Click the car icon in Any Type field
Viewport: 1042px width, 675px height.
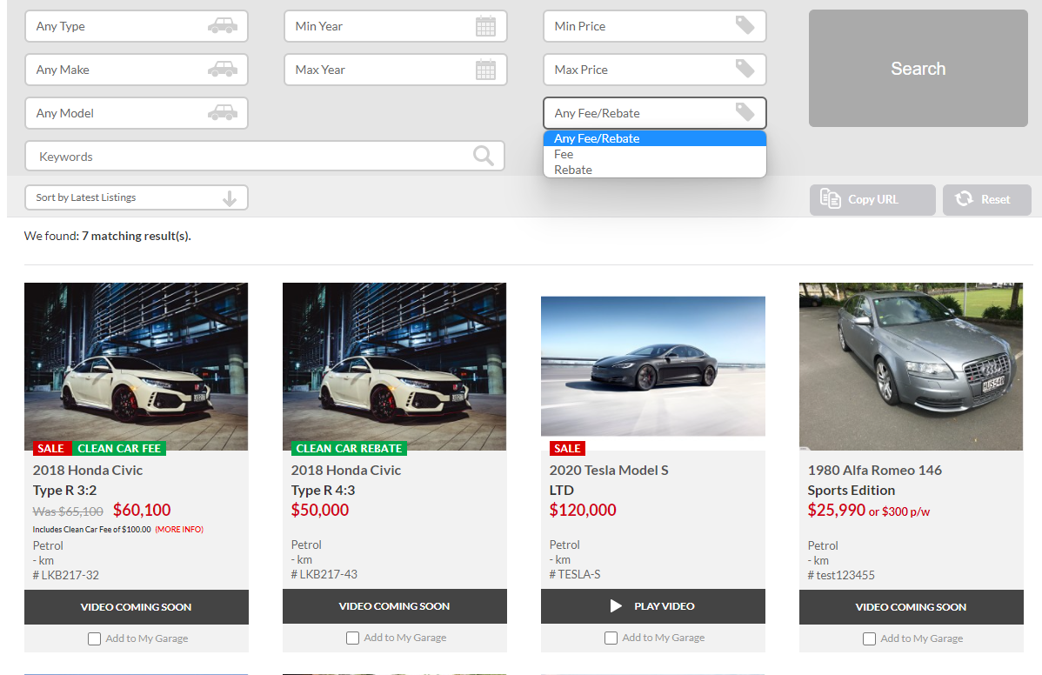pyautogui.click(x=223, y=26)
